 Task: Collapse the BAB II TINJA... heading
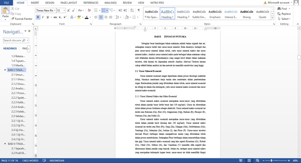(5, 70)
